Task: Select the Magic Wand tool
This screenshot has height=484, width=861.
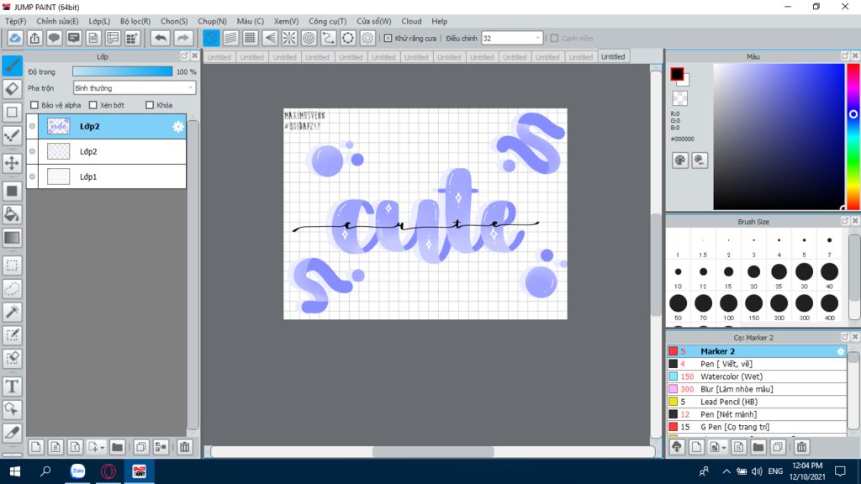Action: pyautogui.click(x=12, y=312)
